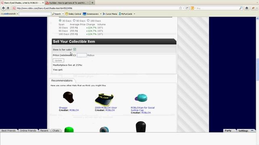
Task: Open the browser home page icon
Action: click(x=247, y=8)
